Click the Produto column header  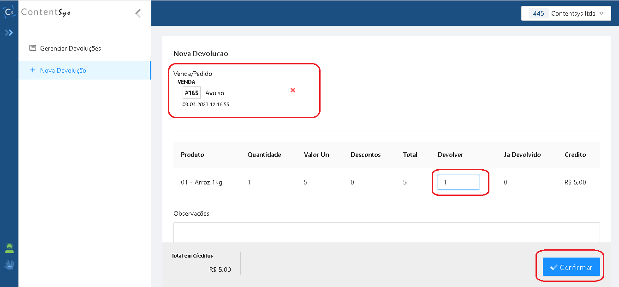pos(192,155)
